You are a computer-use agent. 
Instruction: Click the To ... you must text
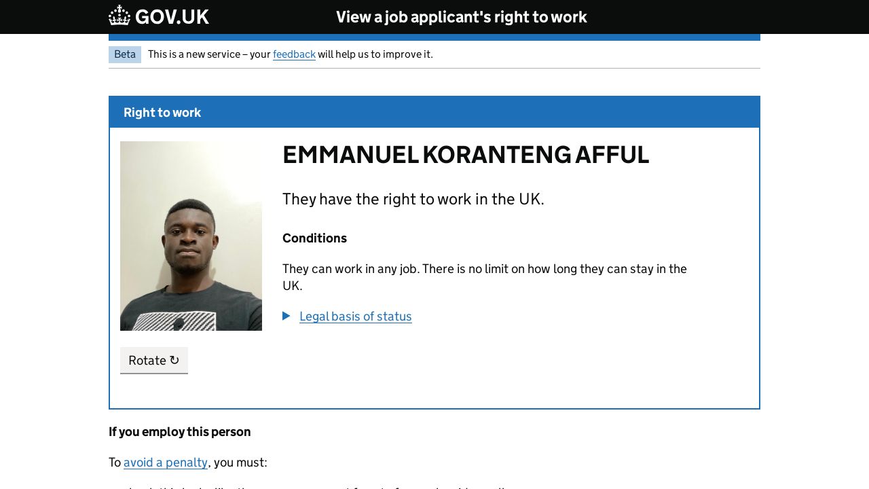pos(240,463)
